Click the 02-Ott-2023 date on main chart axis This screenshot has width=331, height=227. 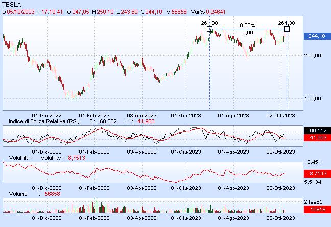(281, 115)
